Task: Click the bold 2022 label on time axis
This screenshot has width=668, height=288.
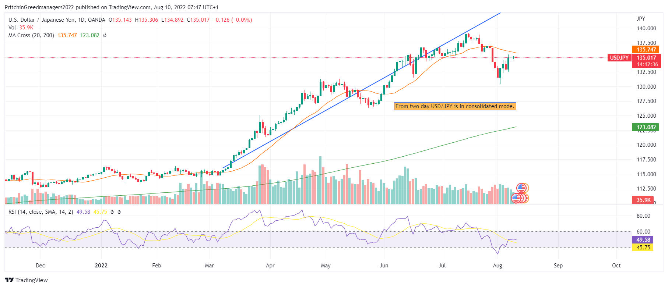Action: pyautogui.click(x=101, y=266)
